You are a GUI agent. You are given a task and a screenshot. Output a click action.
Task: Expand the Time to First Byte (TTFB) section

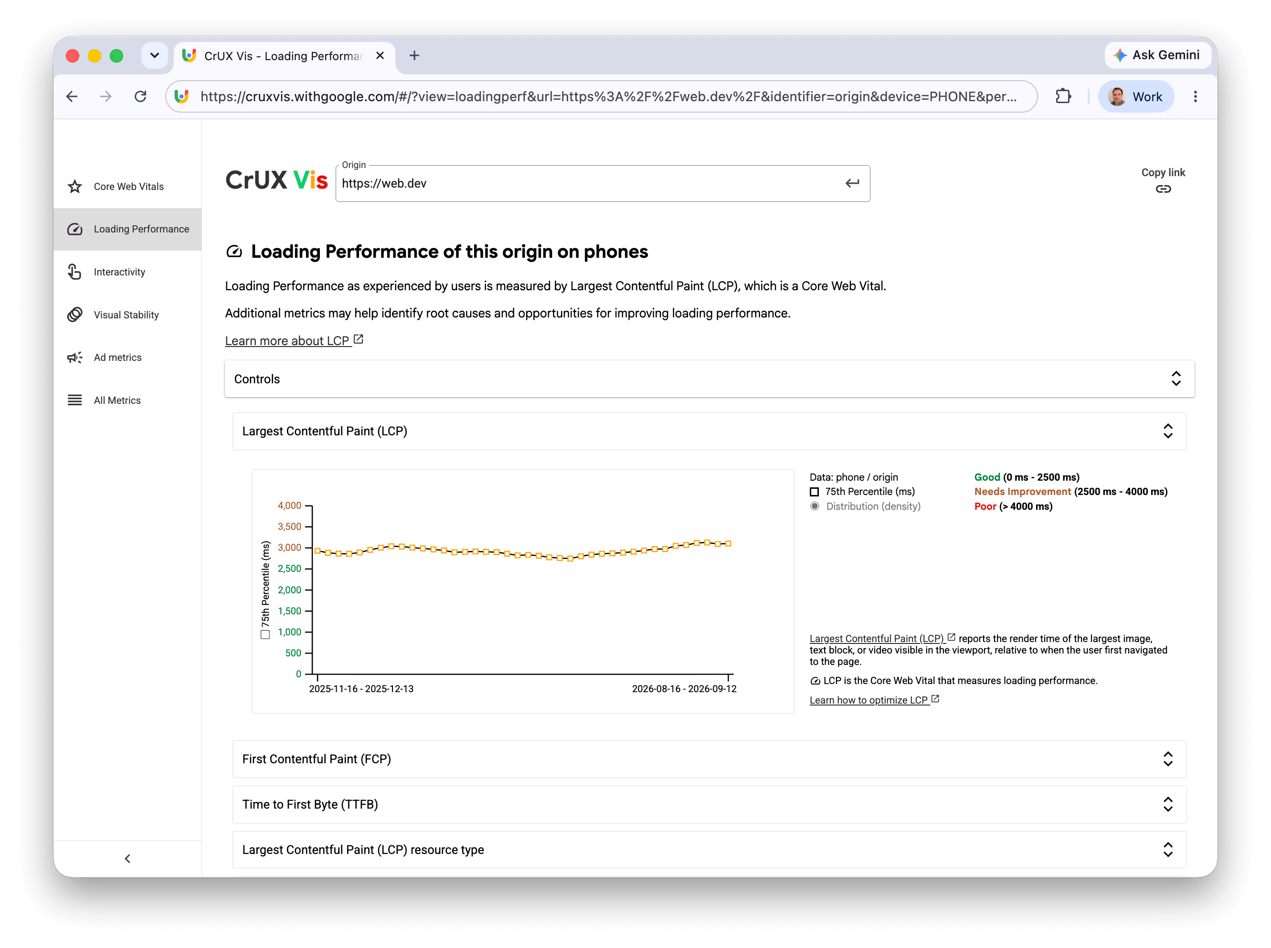point(709,804)
